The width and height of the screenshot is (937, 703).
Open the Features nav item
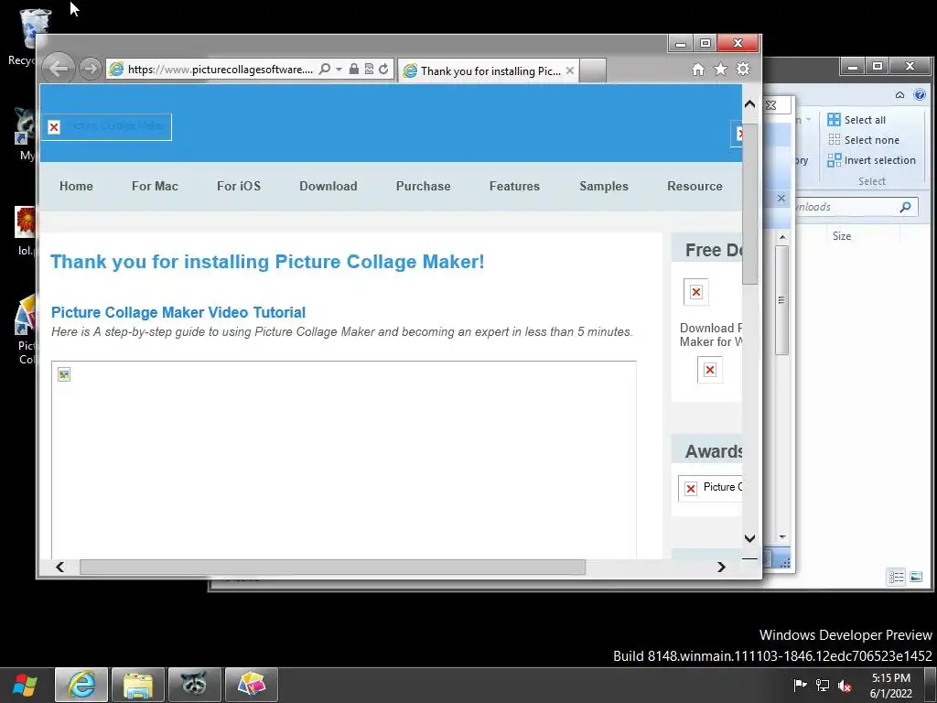(514, 186)
